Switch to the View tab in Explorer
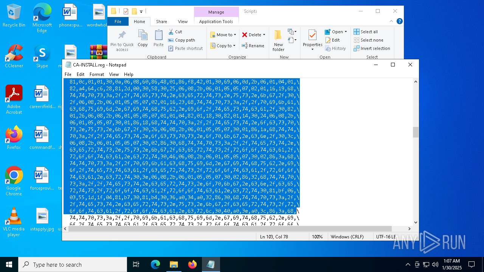This screenshot has height=272, width=484. tap(183, 22)
